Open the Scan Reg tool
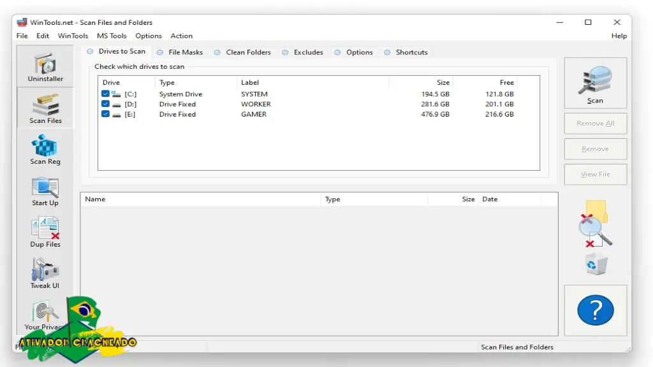This screenshot has width=653, height=367. [x=45, y=149]
